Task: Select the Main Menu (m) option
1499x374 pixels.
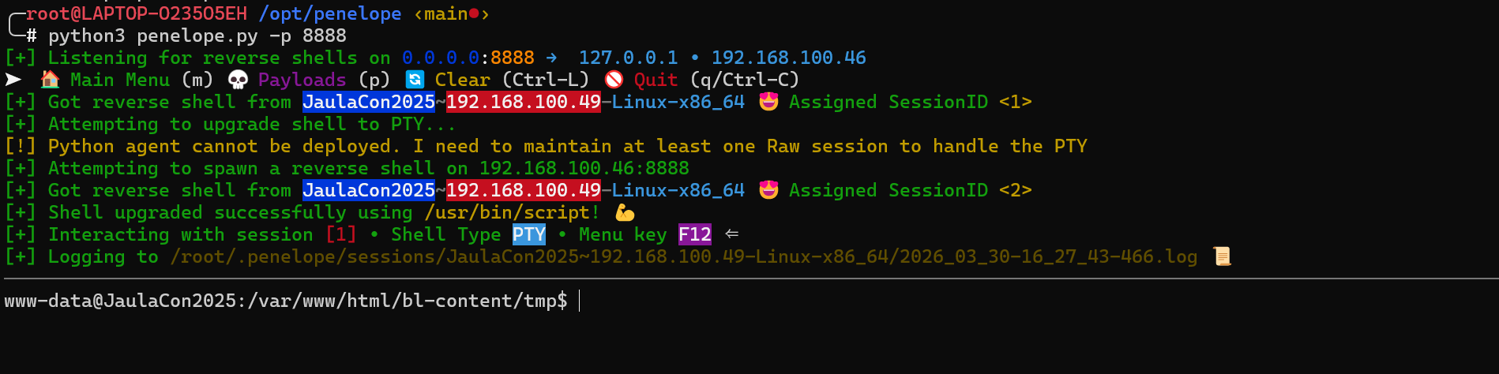Action: (x=141, y=80)
